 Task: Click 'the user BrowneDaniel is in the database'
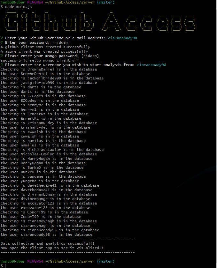(x=45, y=74)
